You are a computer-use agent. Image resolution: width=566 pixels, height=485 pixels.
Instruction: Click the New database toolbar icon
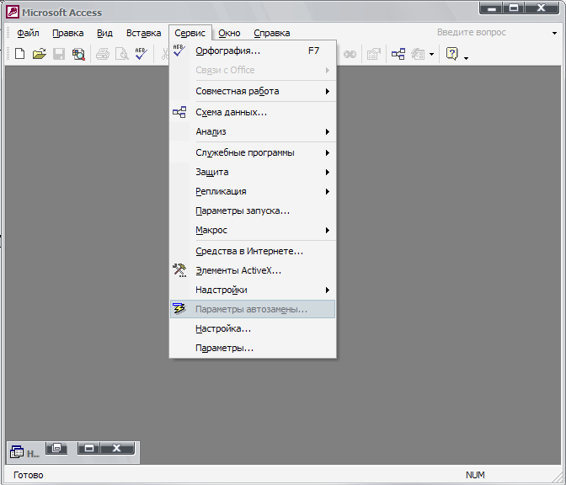tap(20, 54)
